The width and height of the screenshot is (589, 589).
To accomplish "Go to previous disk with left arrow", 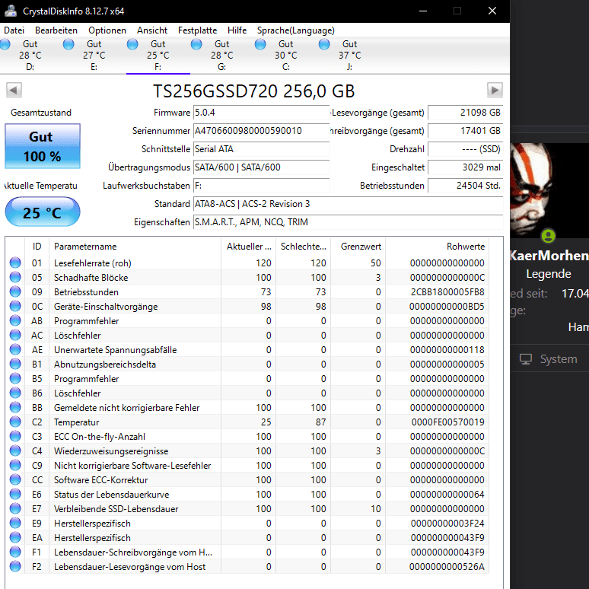I will 14,90.
